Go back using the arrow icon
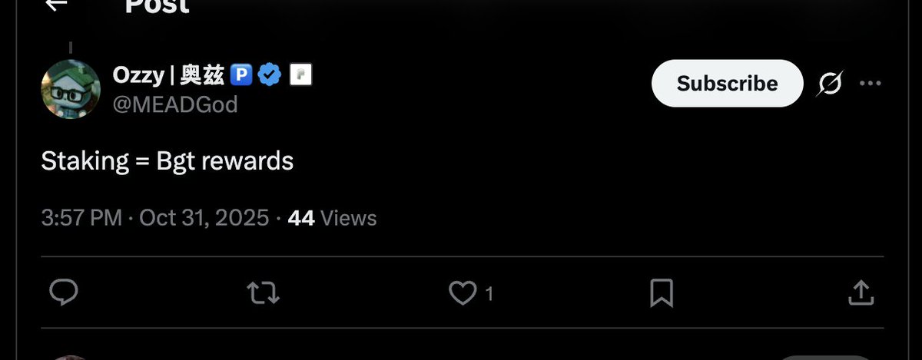This screenshot has height=360, width=922. click(x=57, y=5)
